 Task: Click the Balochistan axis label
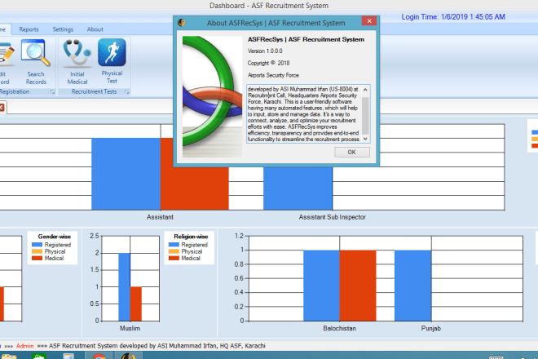click(340, 329)
